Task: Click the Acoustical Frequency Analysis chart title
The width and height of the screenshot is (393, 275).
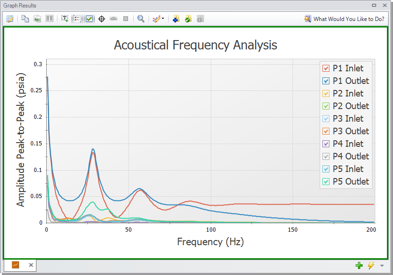Action: (x=195, y=45)
